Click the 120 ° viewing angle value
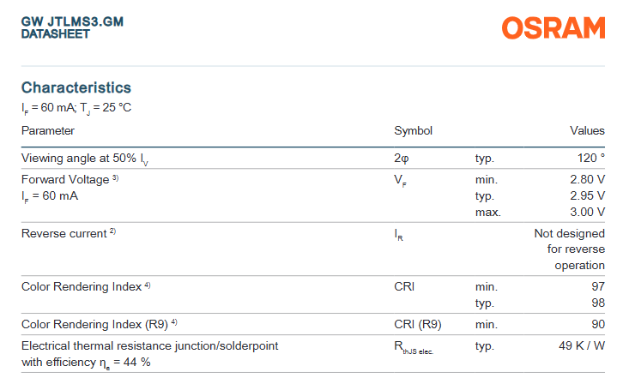The width and height of the screenshot is (623, 390). pyautogui.click(x=590, y=159)
